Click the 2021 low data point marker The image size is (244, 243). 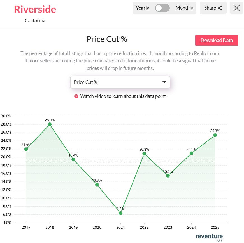[x=120, y=213]
